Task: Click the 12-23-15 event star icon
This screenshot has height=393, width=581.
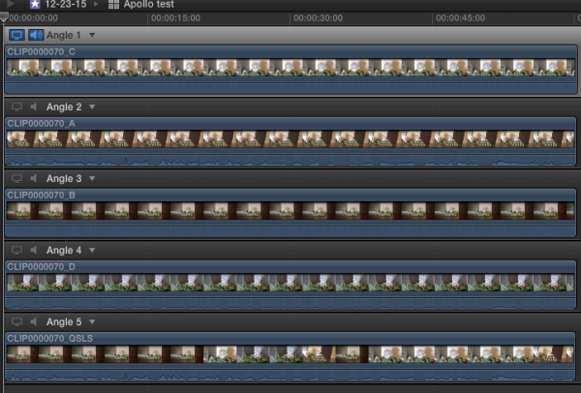Action: 35,4
